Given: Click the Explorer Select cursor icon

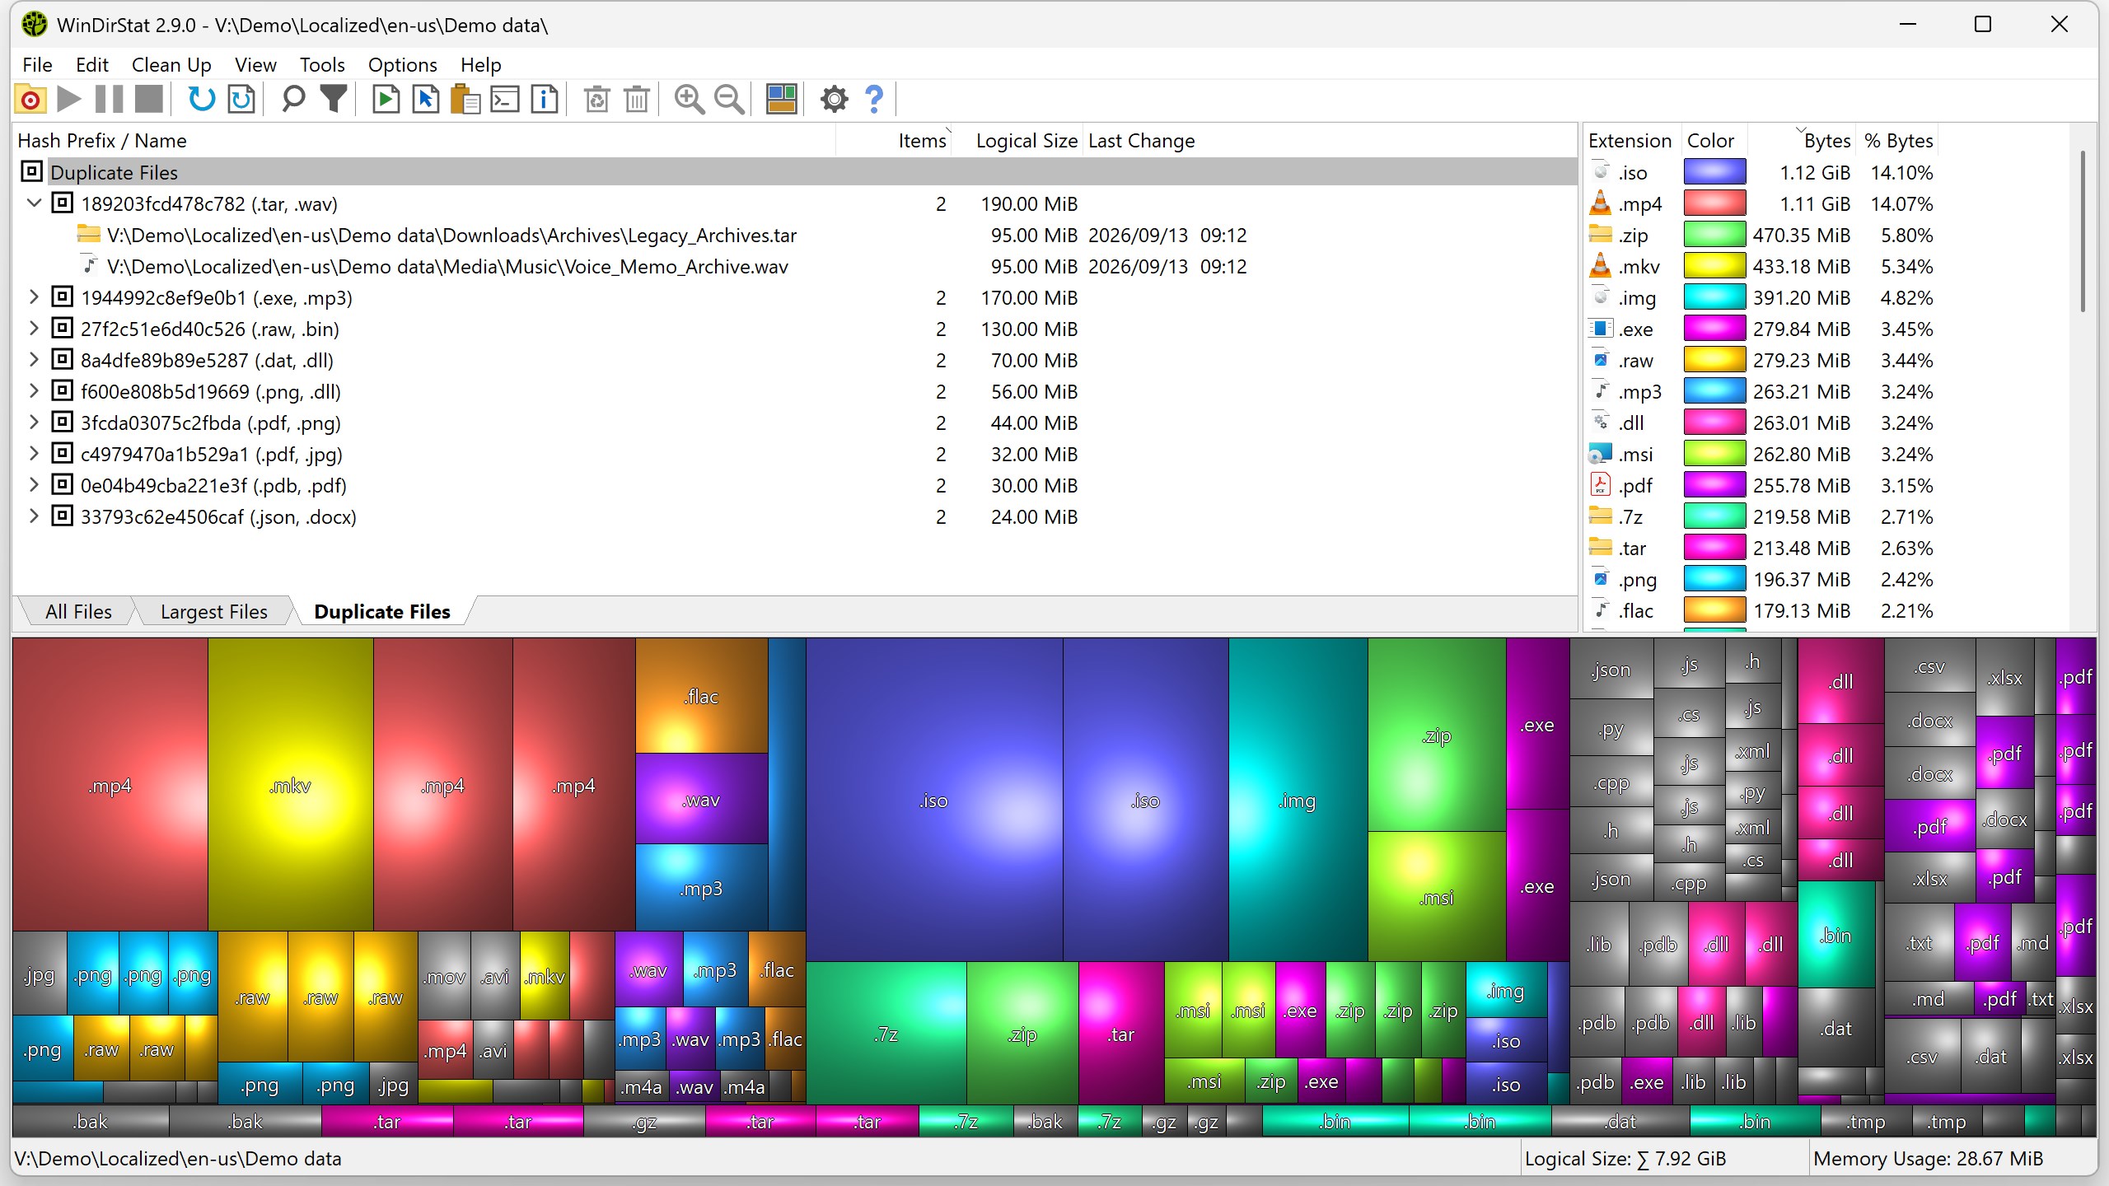Looking at the screenshot, I should [426, 100].
